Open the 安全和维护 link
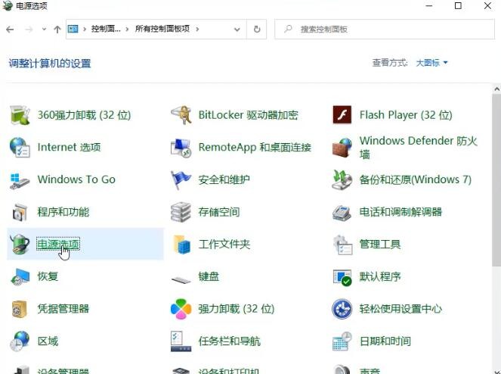Image resolution: width=501 pixels, height=374 pixels. point(224,179)
